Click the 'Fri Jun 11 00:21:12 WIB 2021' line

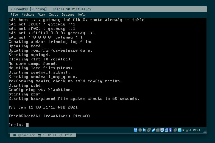pos(43,107)
